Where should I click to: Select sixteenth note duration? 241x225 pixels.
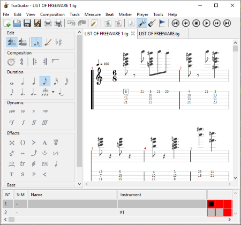point(56,81)
